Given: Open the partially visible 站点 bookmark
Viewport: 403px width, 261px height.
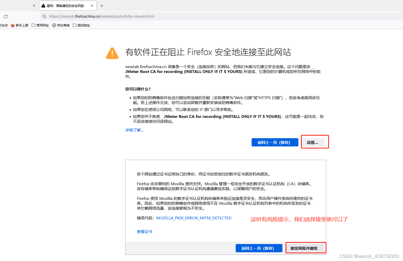Looking at the screenshot, I should (4, 25).
